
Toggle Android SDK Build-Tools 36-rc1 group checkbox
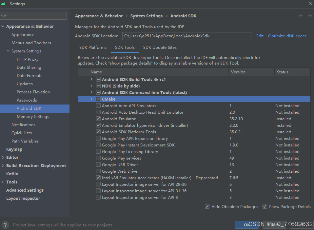[98, 80]
